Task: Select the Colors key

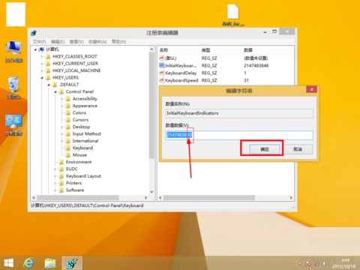Action: [79, 112]
